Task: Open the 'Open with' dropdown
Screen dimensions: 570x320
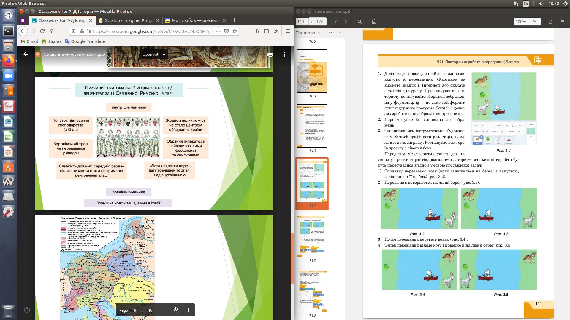Action: (154, 54)
